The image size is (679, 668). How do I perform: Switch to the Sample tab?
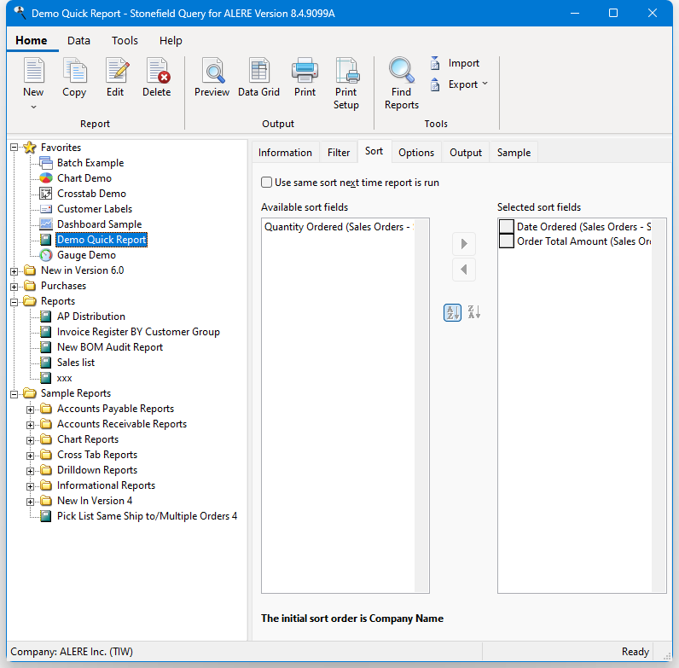coord(514,153)
